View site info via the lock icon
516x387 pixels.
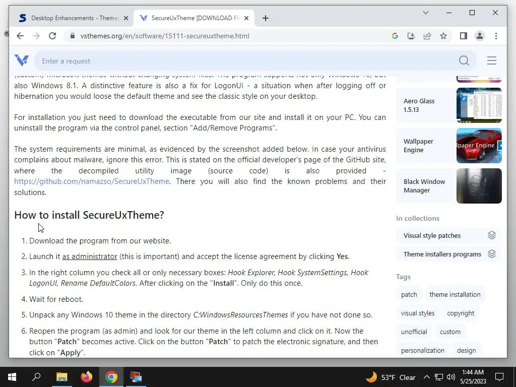(73, 36)
